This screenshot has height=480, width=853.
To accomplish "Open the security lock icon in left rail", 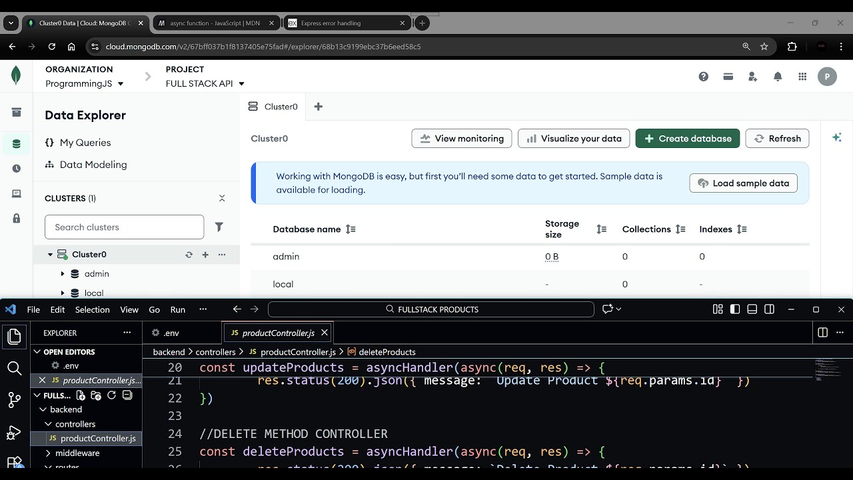I will click(17, 218).
